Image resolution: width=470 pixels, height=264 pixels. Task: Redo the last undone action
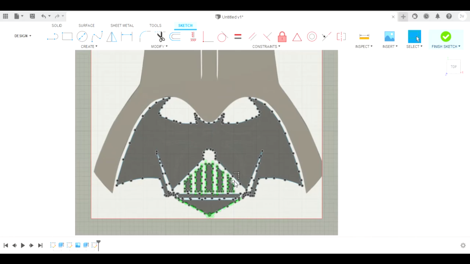pyautogui.click(x=57, y=16)
